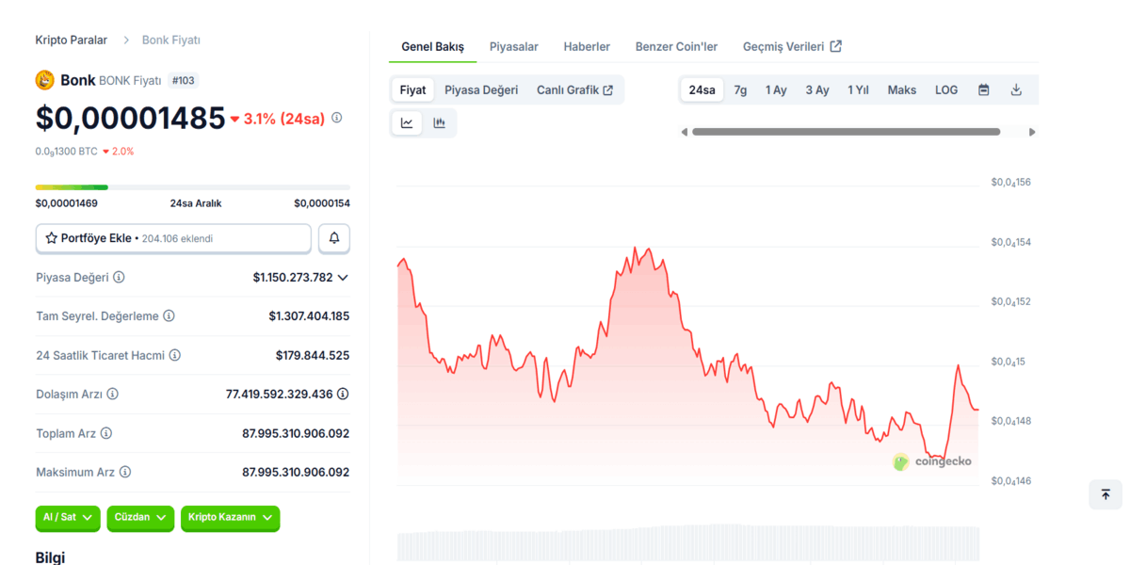This screenshot has height=565, width=1130.
Task: Click the Portföye Ekle button
Action: 173,238
